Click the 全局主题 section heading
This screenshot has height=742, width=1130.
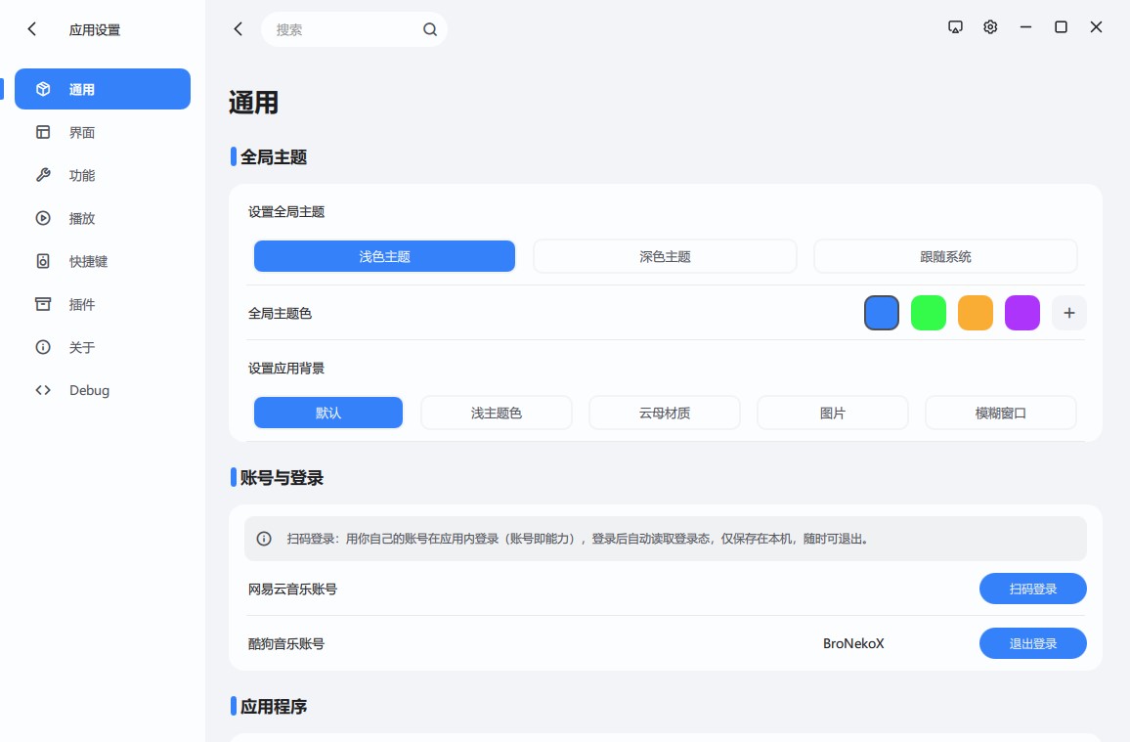(273, 157)
